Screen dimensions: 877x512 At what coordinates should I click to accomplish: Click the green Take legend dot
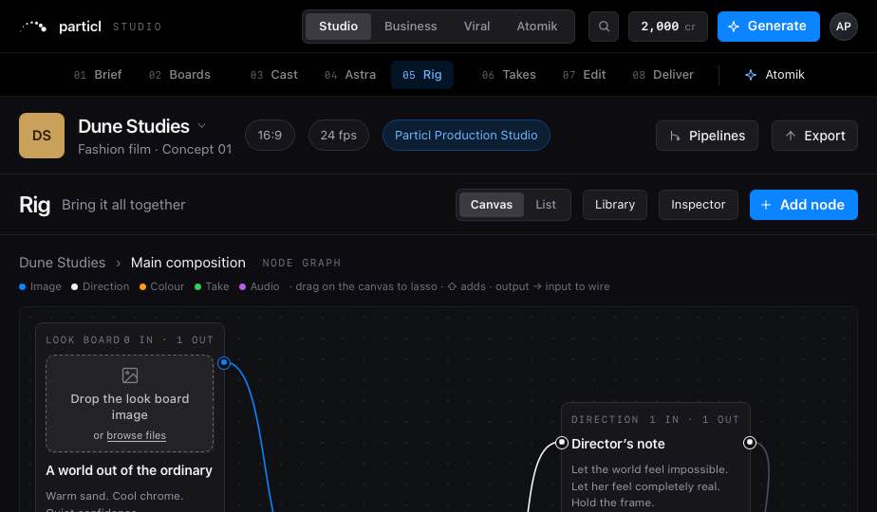[x=197, y=286]
